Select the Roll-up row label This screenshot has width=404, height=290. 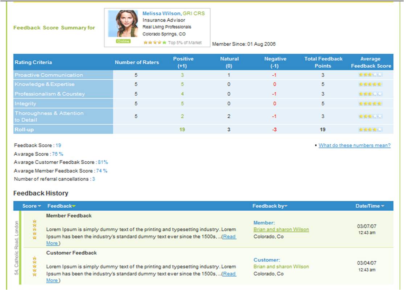click(24, 130)
